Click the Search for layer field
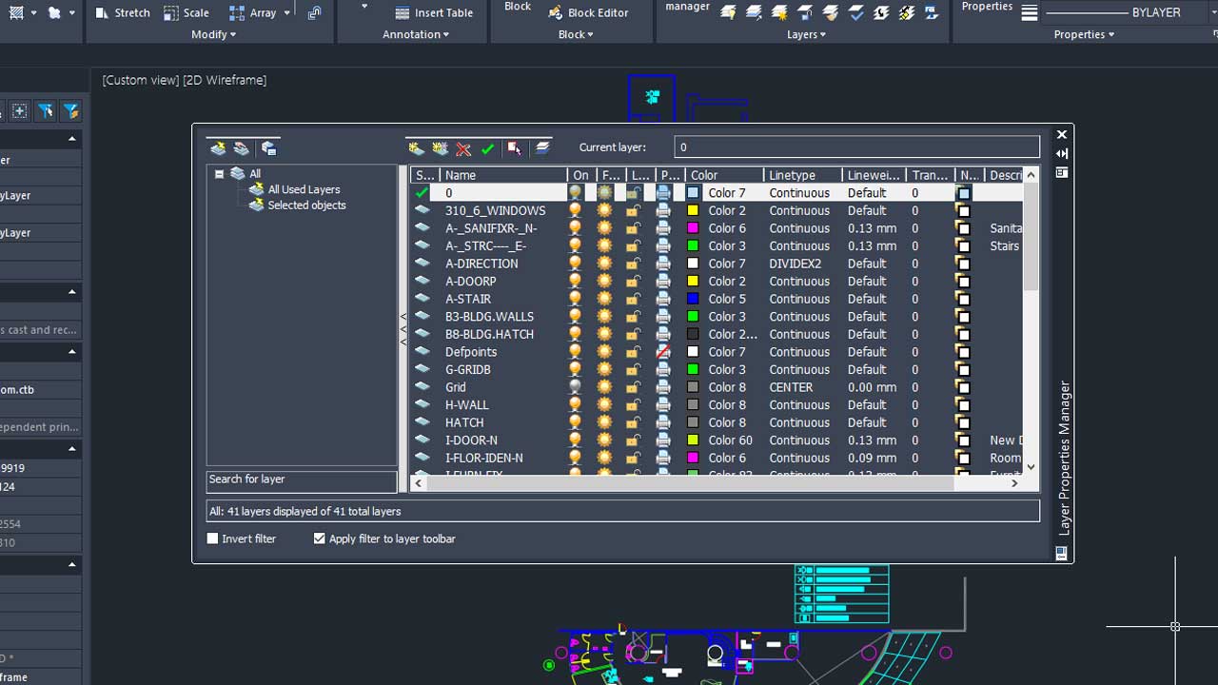1218x685 pixels. coord(301,479)
